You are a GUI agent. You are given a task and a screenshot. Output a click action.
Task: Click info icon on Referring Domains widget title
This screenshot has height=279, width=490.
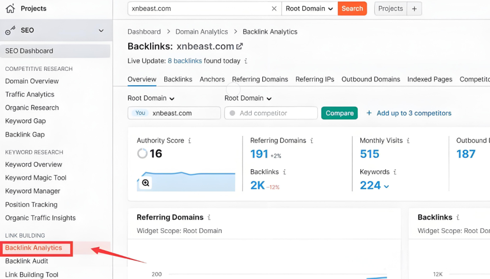point(209,217)
